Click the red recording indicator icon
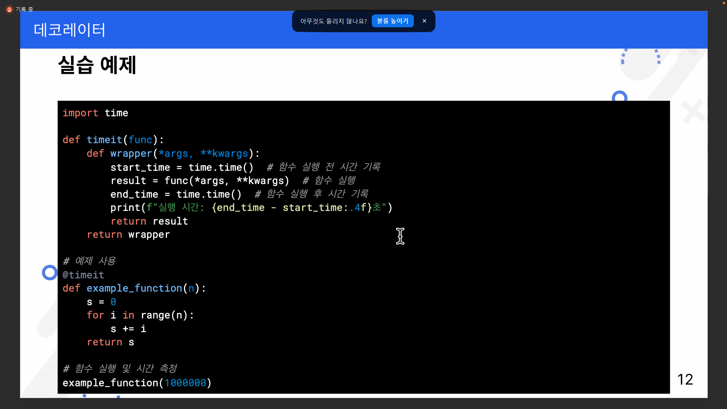 pos(9,9)
